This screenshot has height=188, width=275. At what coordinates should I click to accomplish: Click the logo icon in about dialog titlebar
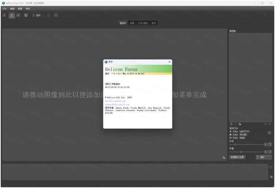[x=106, y=62]
